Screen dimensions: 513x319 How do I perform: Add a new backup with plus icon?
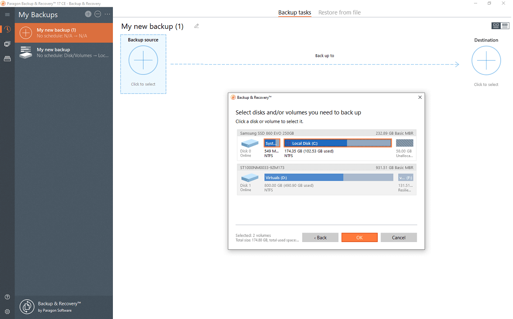pyautogui.click(x=88, y=14)
